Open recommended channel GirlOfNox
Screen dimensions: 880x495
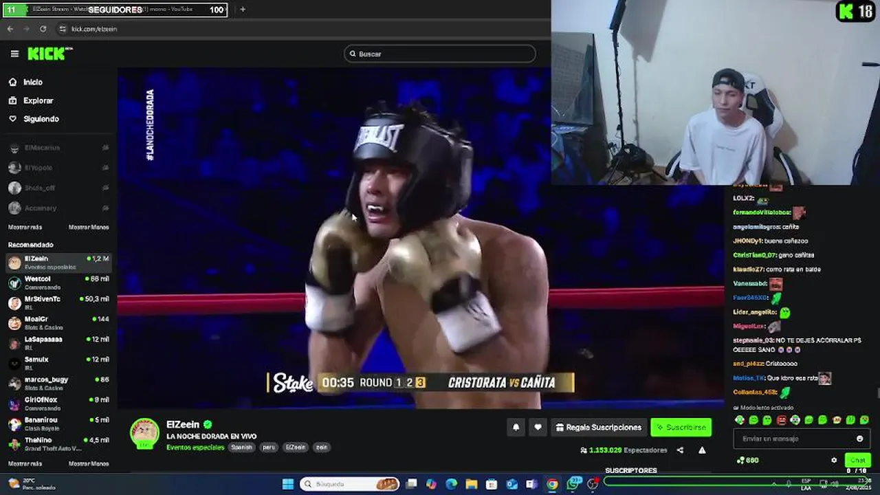[58, 404]
